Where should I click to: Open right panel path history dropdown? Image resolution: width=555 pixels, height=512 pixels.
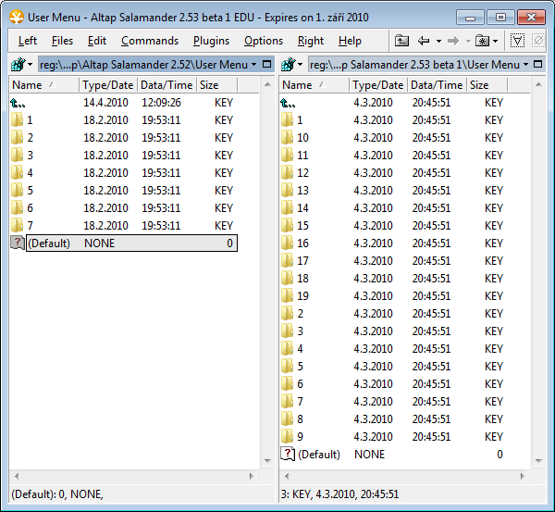click(x=525, y=65)
